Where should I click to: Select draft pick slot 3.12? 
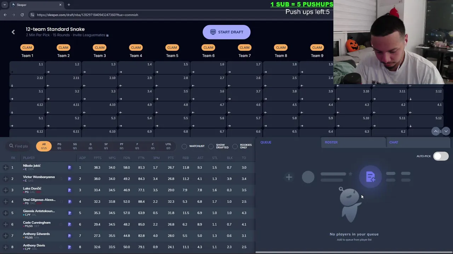pos(426,95)
